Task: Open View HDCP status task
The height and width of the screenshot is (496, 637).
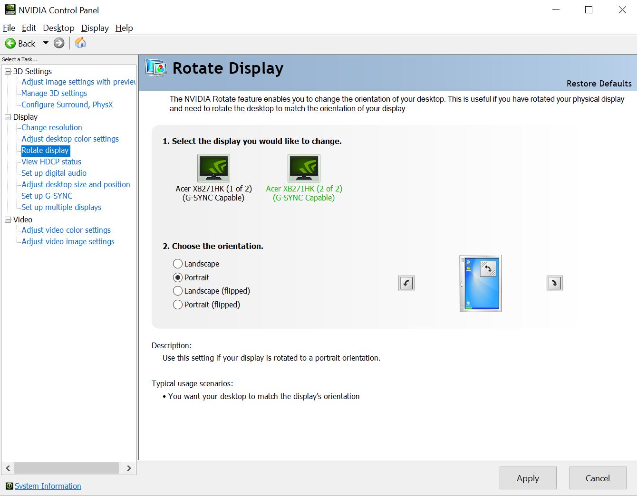Action: coord(51,162)
